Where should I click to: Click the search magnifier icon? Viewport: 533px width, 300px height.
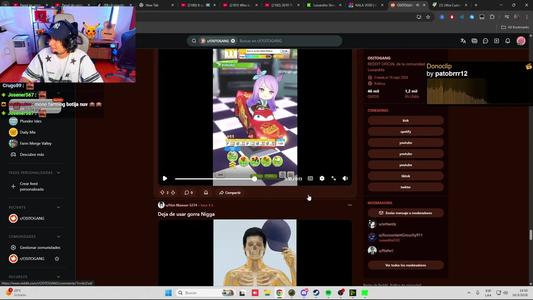pyautogui.click(x=194, y=41)
